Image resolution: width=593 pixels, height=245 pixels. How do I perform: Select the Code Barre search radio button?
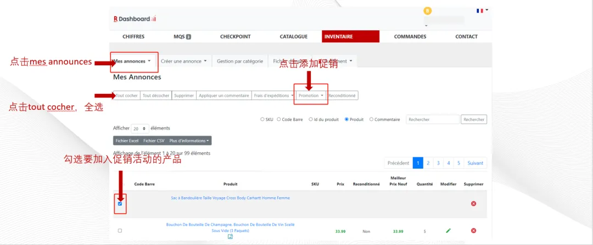[x=279, y=119]
